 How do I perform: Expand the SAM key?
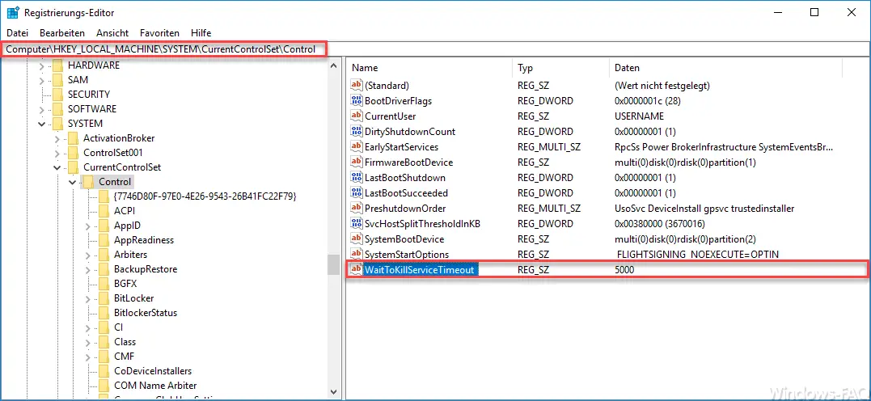42,80
